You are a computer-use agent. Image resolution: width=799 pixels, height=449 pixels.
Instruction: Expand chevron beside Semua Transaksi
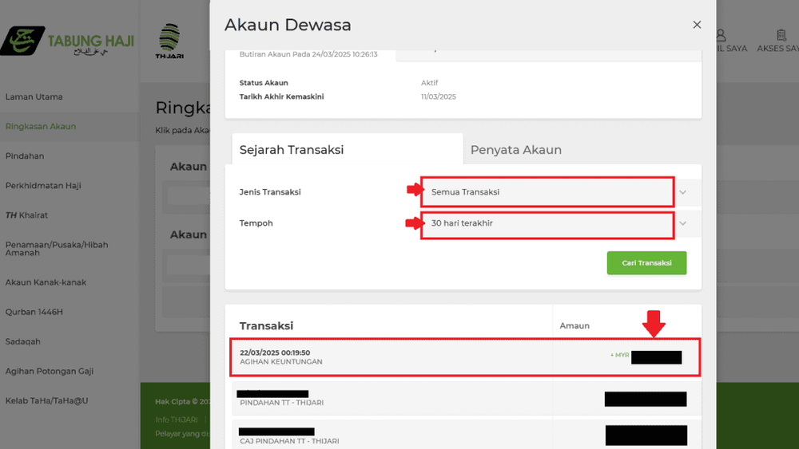tap(683, 192)
